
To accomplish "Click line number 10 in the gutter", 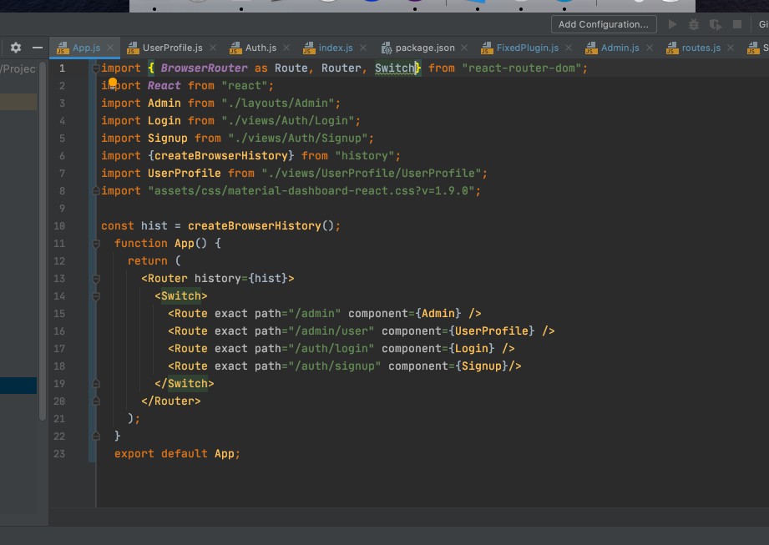I will click(59, 226).
